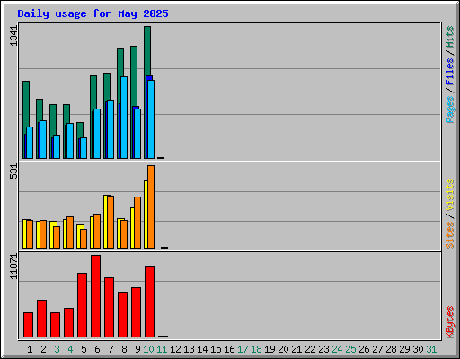Click green weekend day label 18
Image resolution: width=460 pixels, height=359 pixels.
(x=256, y=349)
